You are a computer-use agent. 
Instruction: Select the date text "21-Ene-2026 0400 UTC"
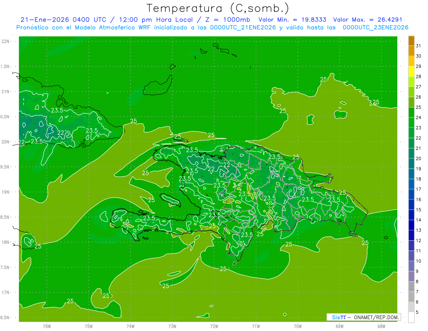(63, 20)
